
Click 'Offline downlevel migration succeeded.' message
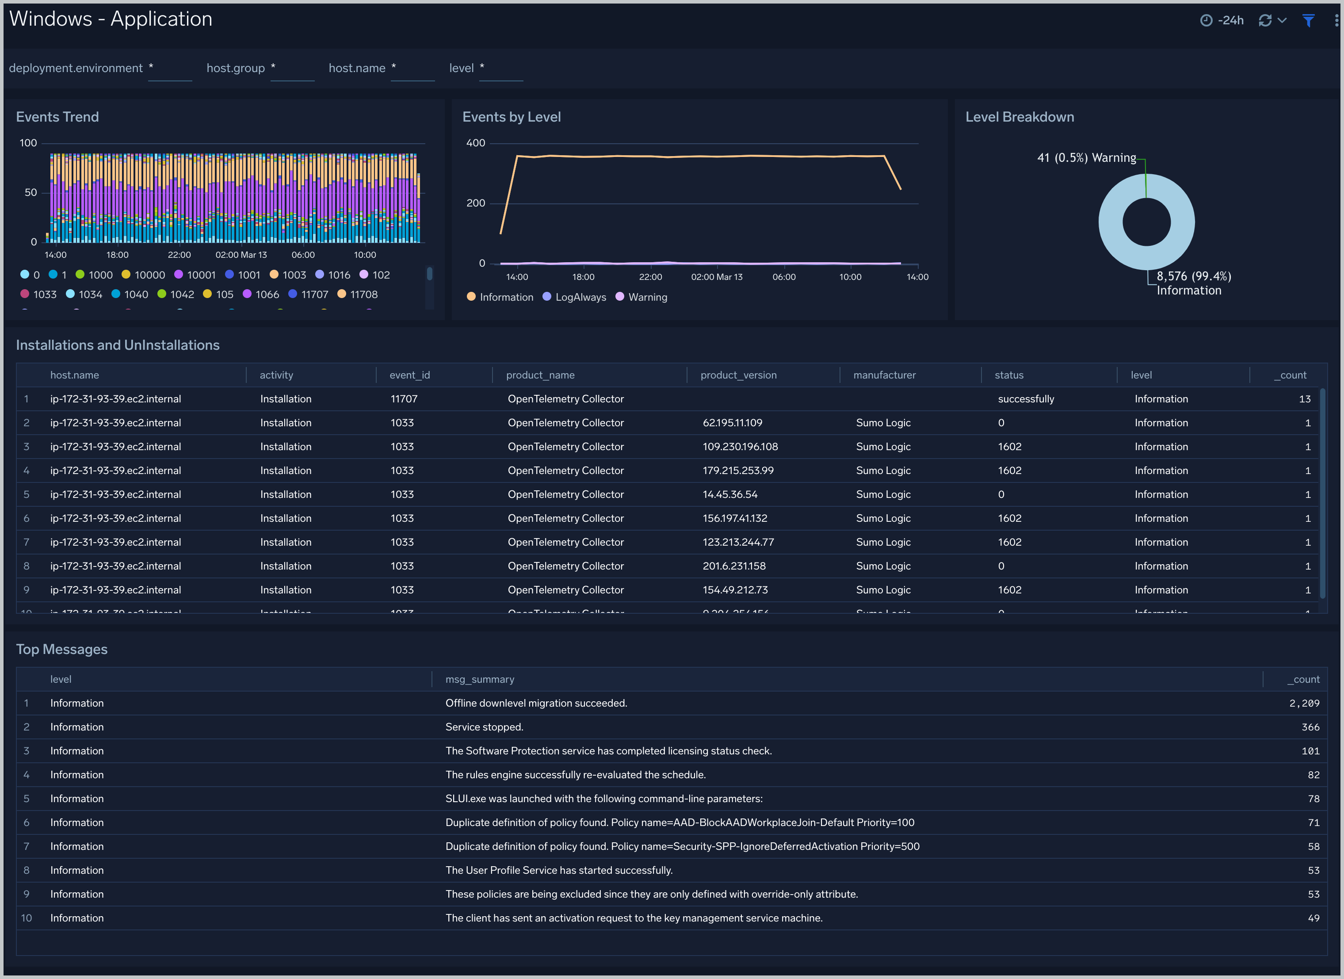pos(536,704)
